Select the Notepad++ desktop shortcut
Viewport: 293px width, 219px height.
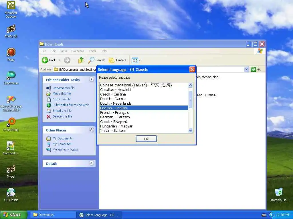pos(11,148)
